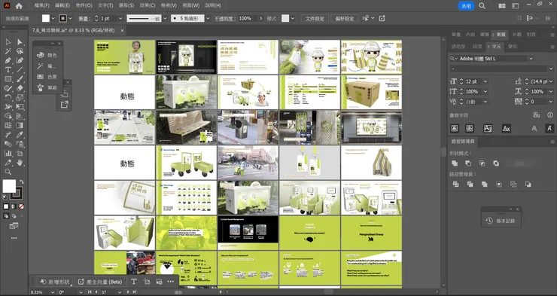Select the Artboard tool
557x296 pixels.
coord(20,153)
